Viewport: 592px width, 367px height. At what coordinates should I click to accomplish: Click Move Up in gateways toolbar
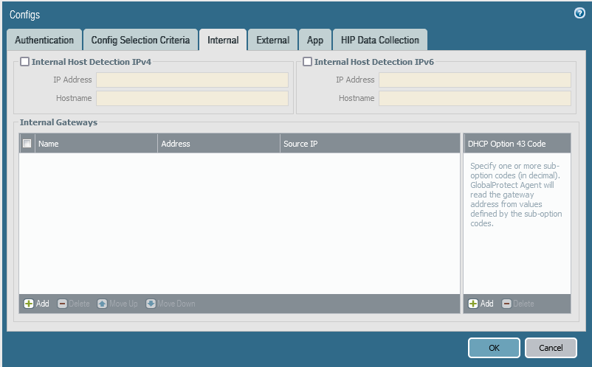click(x=117, y=304)
